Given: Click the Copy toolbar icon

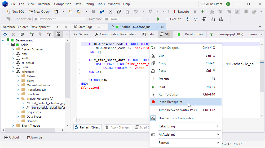Looking at the screenshot, I should pos(119,12).
